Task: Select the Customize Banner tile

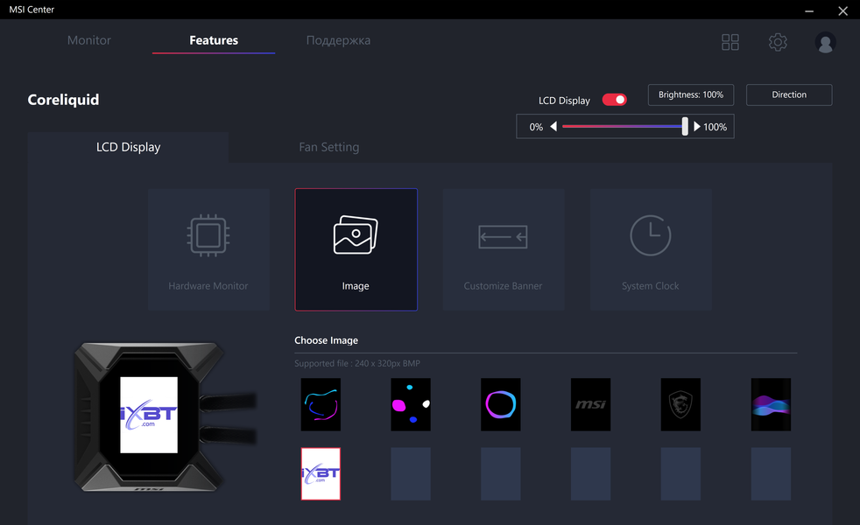Action: pos(504,250)
